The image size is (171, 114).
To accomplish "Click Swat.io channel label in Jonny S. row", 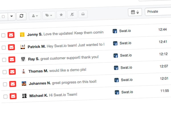I will pos(125,31).
